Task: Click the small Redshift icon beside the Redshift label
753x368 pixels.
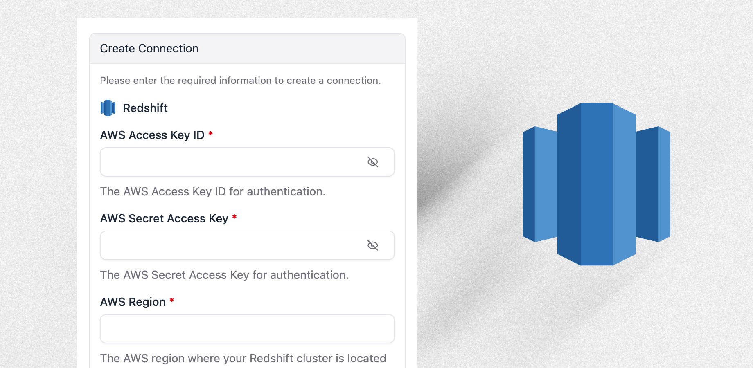Action: coord(108,108)
